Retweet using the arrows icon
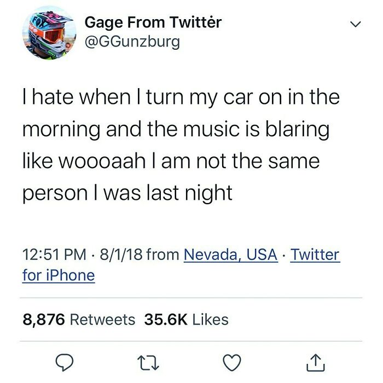This screenshot has width=383, height=383. 148,363
